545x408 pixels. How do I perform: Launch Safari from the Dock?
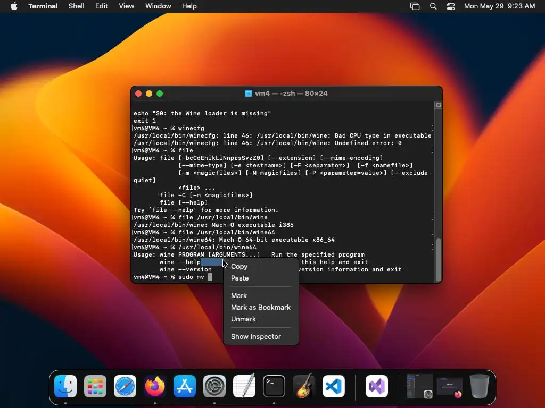(x=125, y=386)
